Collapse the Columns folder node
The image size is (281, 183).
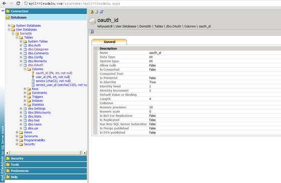pyautogui.click(x=25, y=69)
